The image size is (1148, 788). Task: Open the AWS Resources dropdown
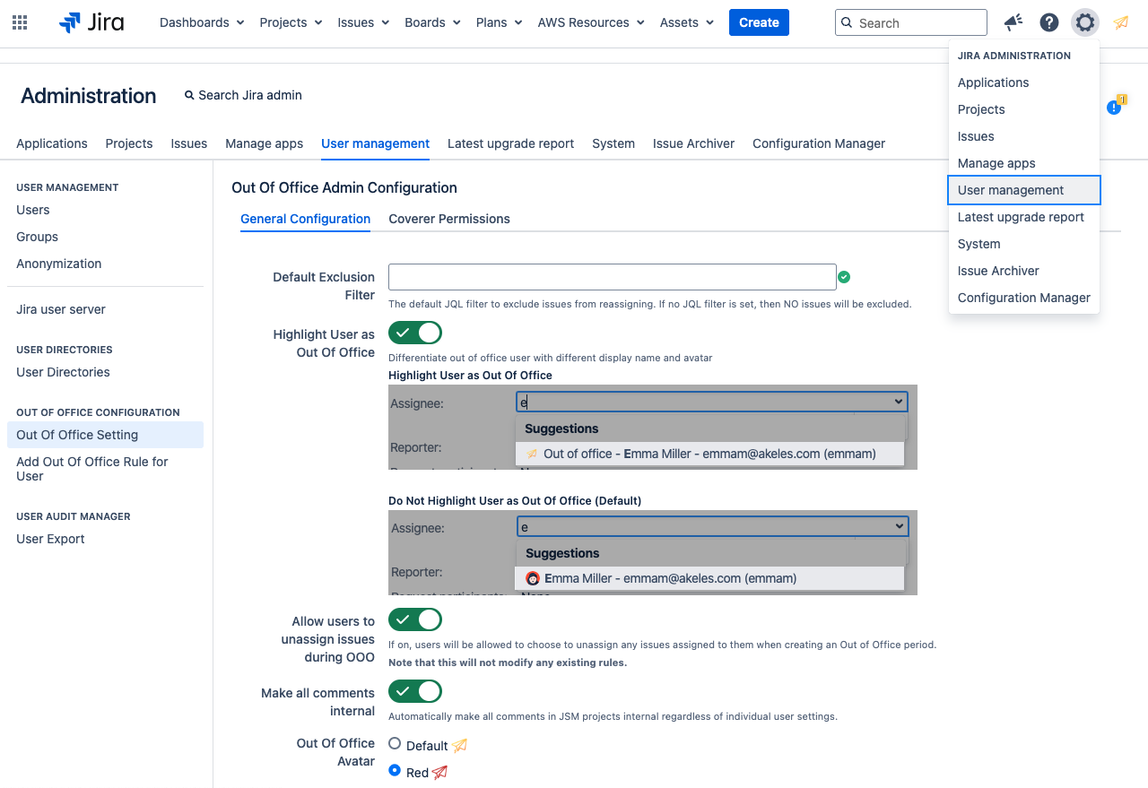[590, 22]
